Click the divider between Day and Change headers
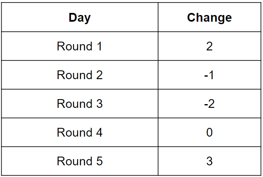The width and height of the screenshot is (263, 177). click(158, 17)
